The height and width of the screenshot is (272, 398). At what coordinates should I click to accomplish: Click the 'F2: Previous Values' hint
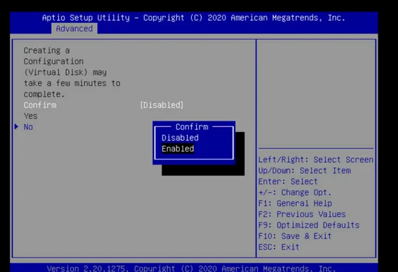click(302, 214)
